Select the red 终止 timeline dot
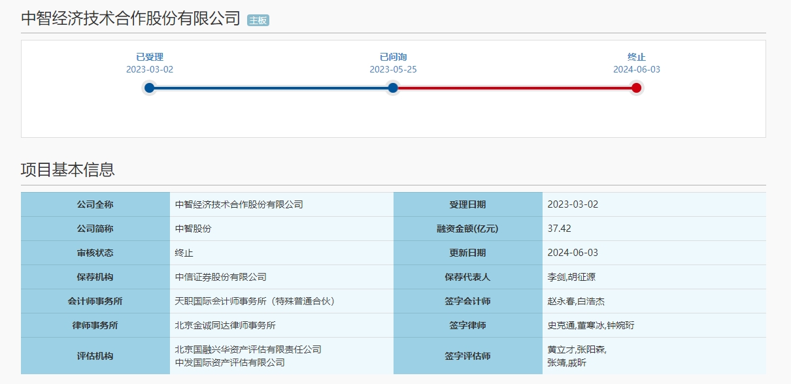 tap(637, 88)
